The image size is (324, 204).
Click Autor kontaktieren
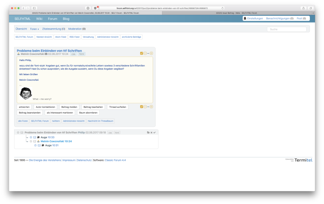click(x=45, y=107)
